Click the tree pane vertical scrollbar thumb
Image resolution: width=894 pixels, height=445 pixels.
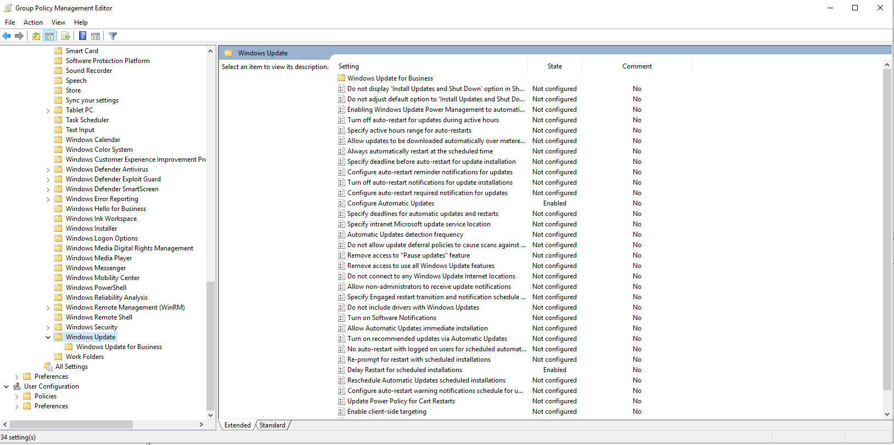pyautogui.click(x=210, y=346)
